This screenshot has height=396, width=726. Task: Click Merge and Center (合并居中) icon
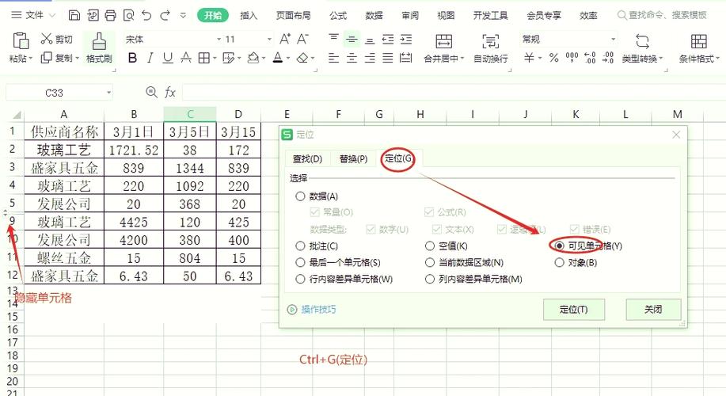[443, 40]
